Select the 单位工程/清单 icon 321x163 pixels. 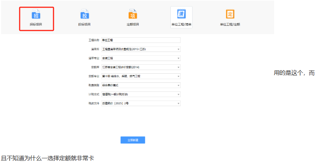point(181,14)
